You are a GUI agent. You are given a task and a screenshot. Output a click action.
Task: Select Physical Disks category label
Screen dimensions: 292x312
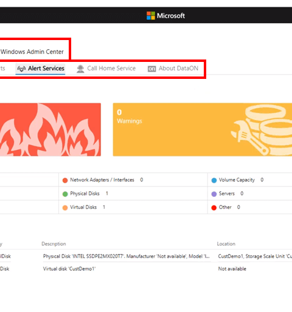(x=85, y=194)
